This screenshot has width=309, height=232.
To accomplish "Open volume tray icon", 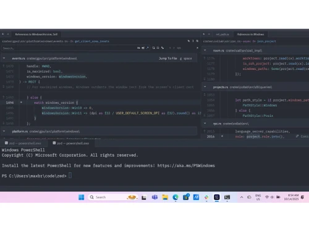I will pyautogui.click(x=272, y=197).
